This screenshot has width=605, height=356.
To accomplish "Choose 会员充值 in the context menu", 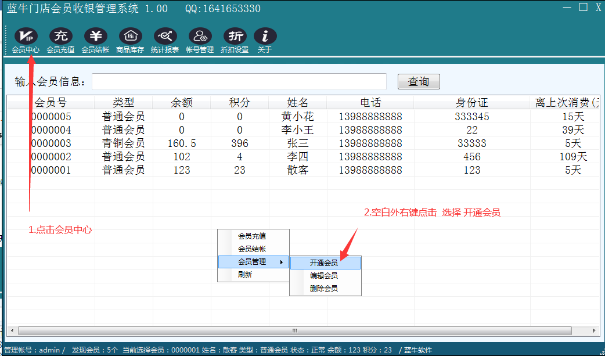I will click(253, 236).
